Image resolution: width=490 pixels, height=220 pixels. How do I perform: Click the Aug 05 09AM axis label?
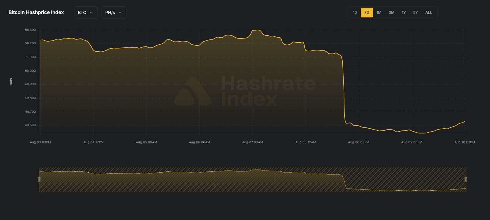point(146,142)
